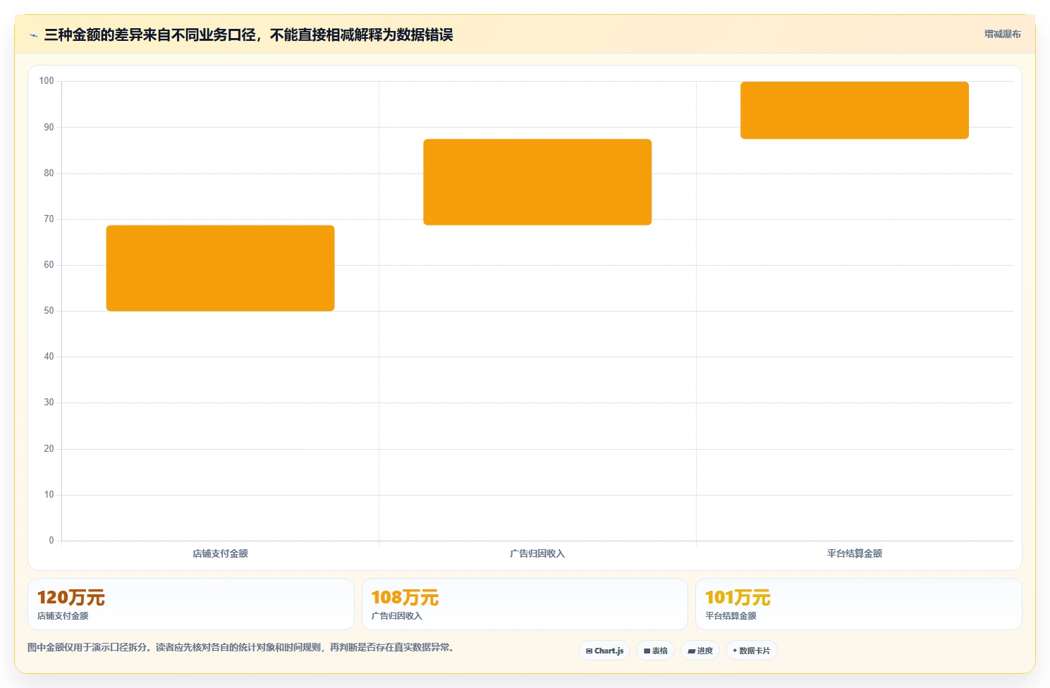Select the 数据卡片 tag chip
The width and height of the screenshot is (1050, 688).
click(751, 651)
